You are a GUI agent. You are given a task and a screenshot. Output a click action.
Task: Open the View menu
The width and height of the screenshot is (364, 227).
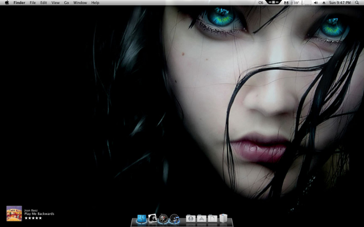(x=56, y=3)
